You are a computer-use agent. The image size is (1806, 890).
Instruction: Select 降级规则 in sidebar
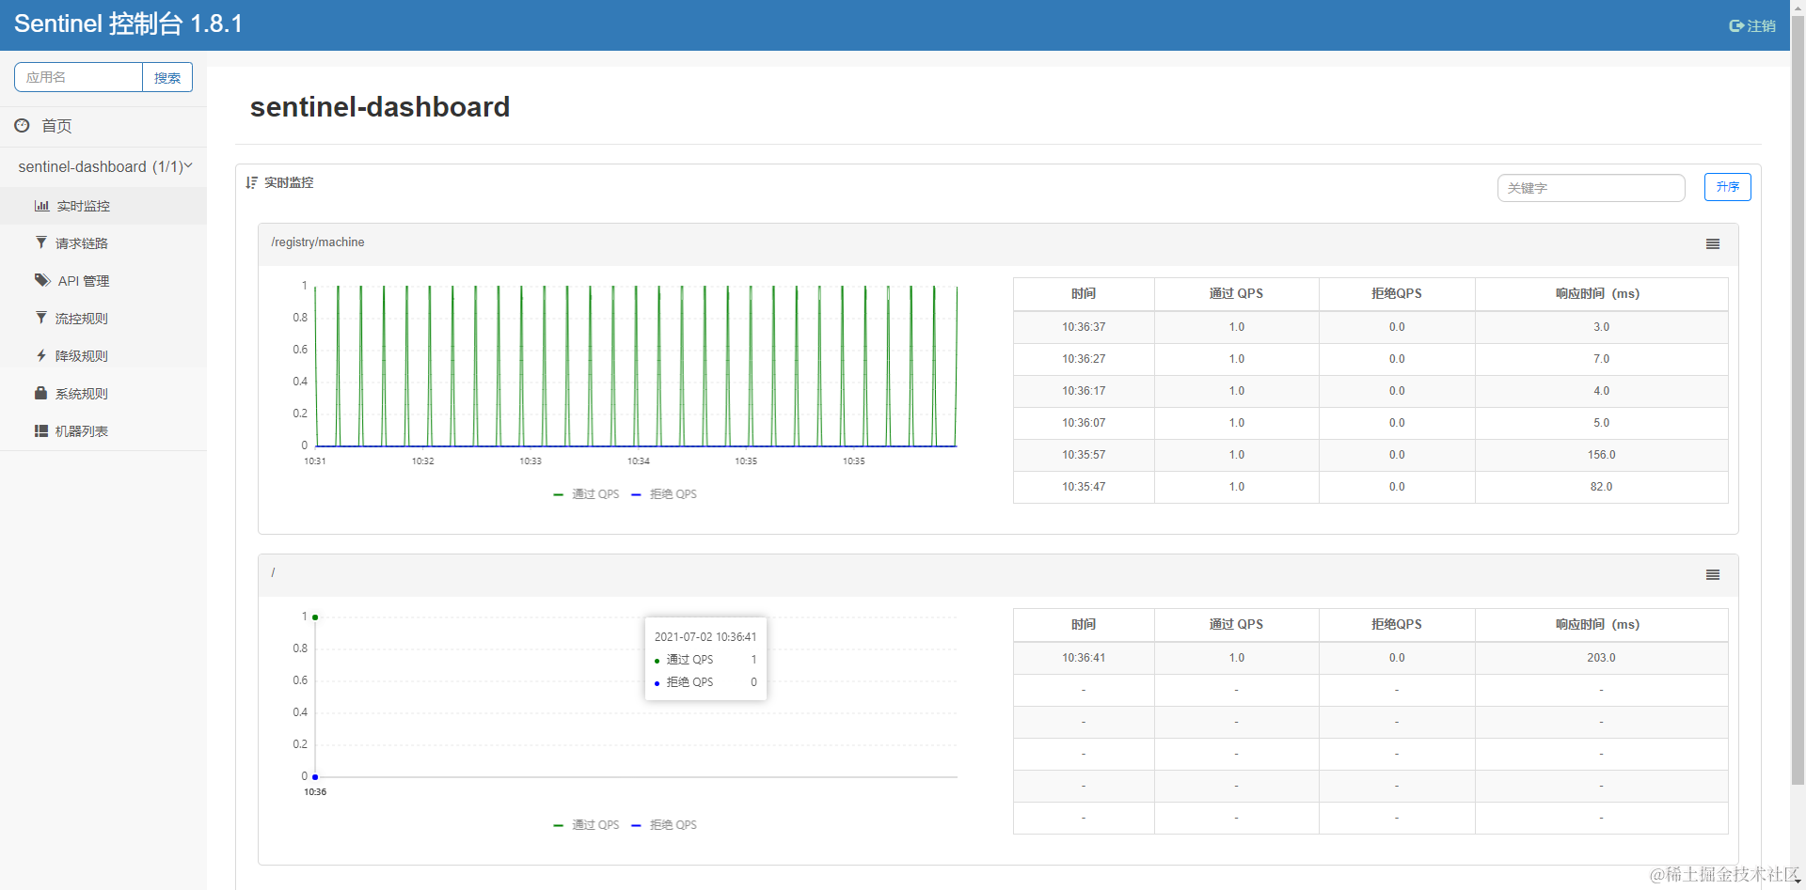pyautogui.click(x=82, y=356)
